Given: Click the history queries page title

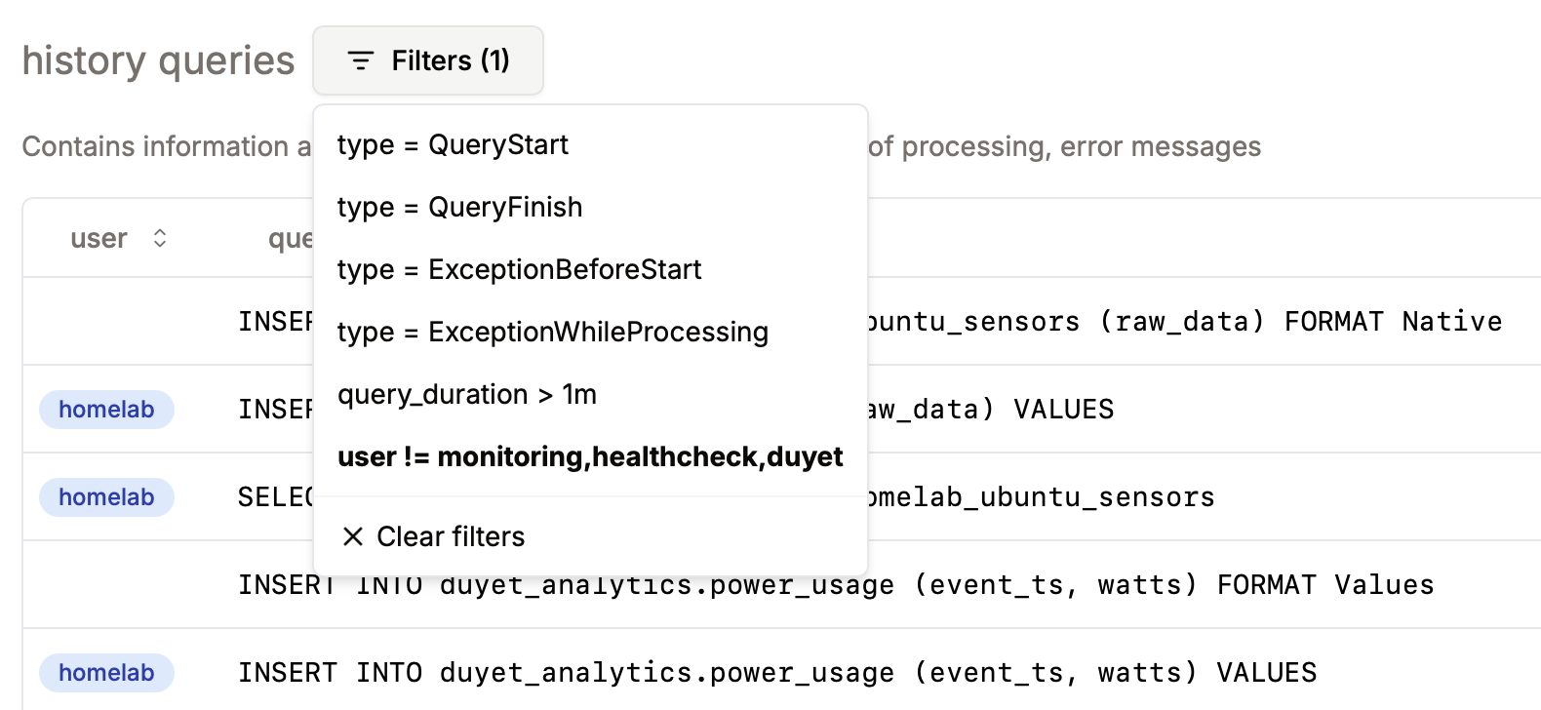Looking at the screenshot, I should (158, 61).
